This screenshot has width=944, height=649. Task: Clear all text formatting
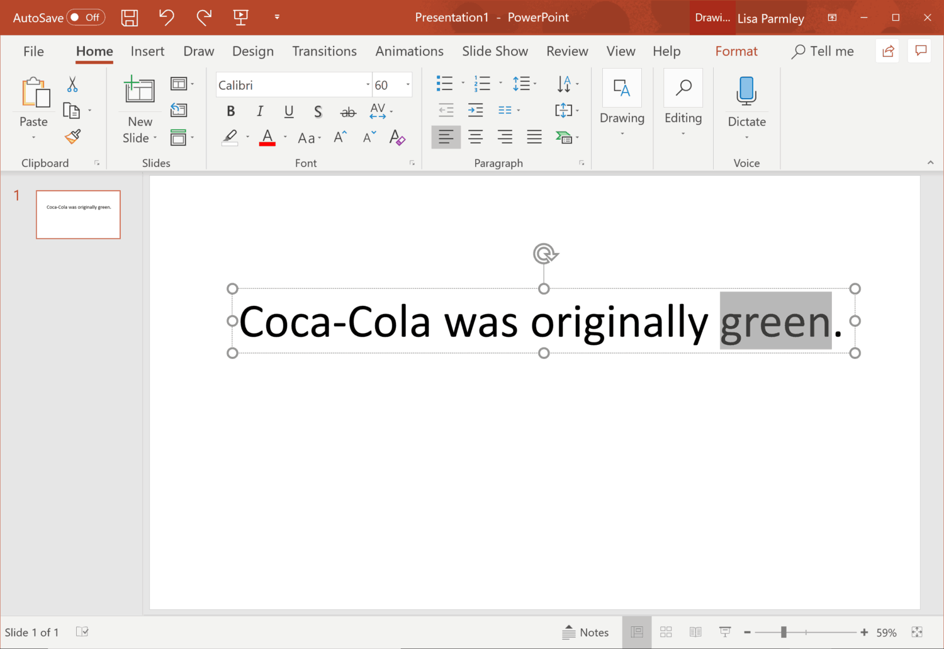pyautogui.click(x=397, y=137)
